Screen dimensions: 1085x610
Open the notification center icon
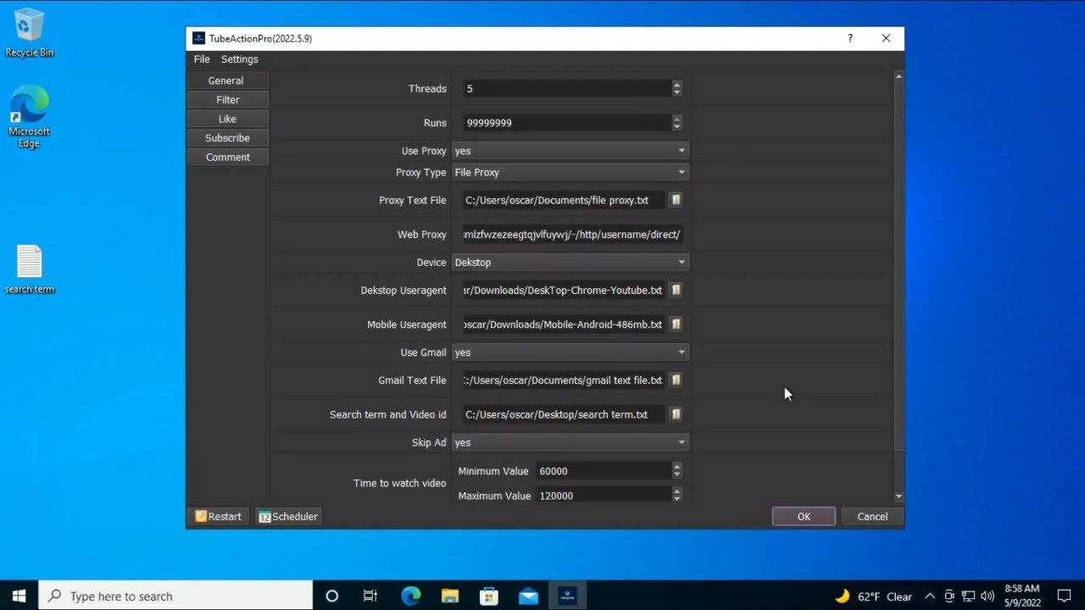1064,596
